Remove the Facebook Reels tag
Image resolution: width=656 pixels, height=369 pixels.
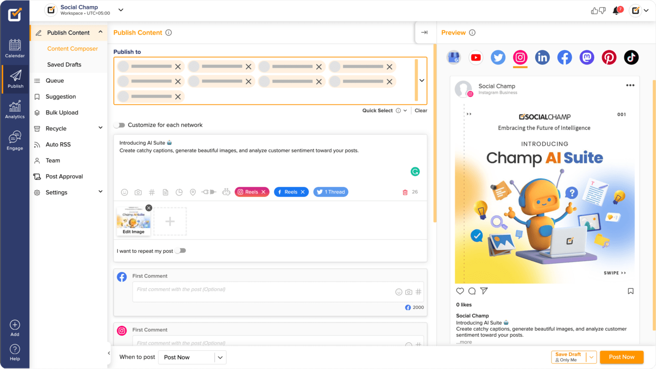point(303,192)
